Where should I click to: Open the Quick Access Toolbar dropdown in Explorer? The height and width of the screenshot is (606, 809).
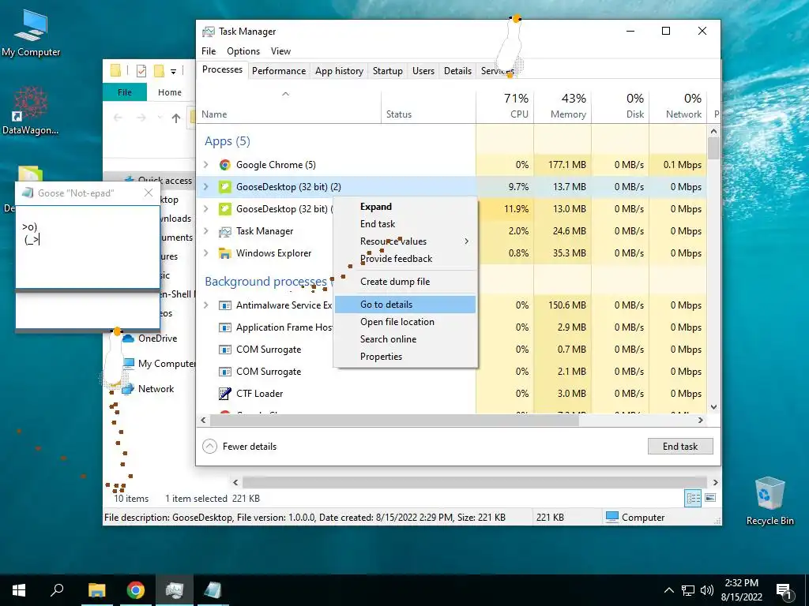173,71
